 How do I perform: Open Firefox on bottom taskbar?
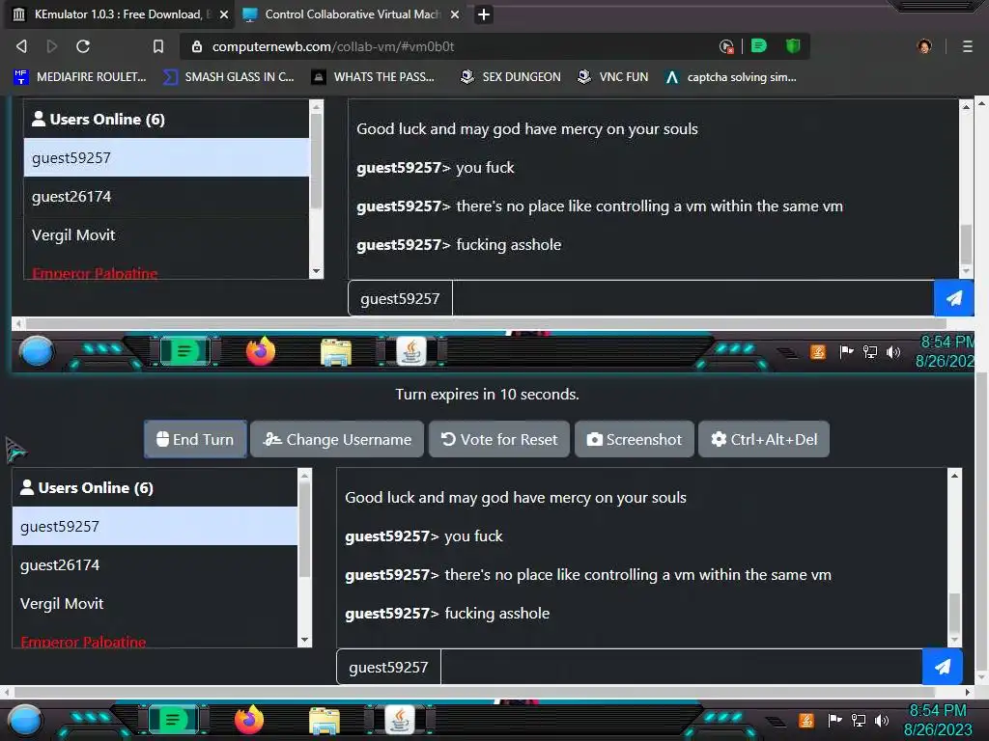[248, 720]
